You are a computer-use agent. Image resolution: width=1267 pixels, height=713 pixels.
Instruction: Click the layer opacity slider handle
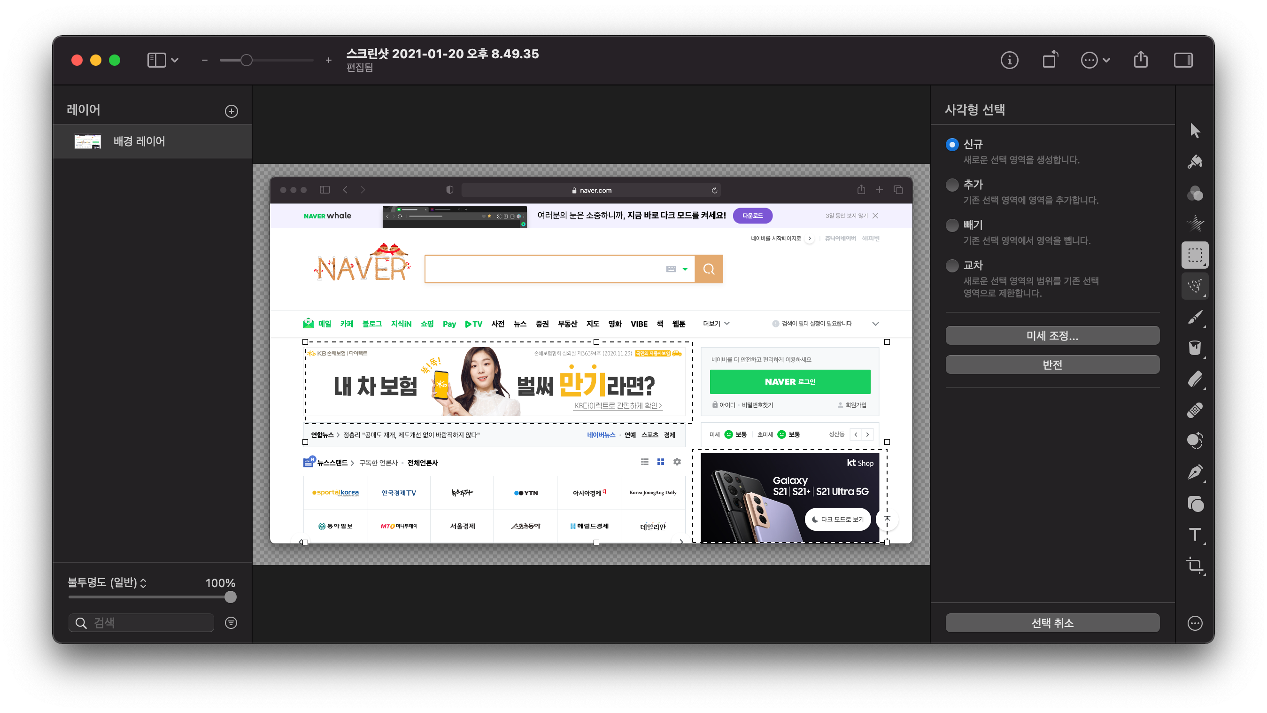click(230, 597)
